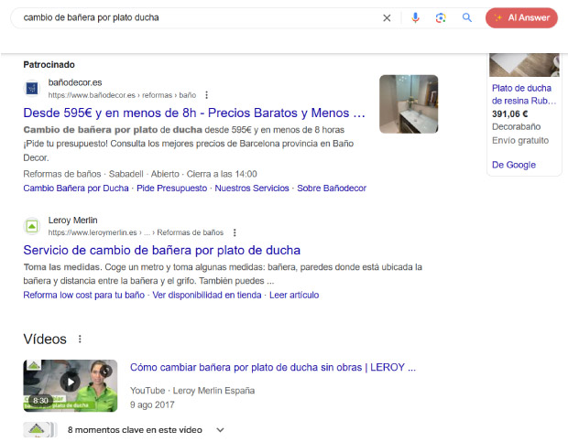Click 'YouTube · Leroy Merlin España' source text
Image resolution: width=568 pixels, height=442 pixels.
click(192, 391)
